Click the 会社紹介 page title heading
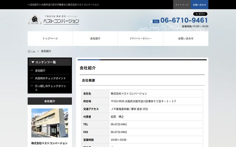 pos(88,68)
